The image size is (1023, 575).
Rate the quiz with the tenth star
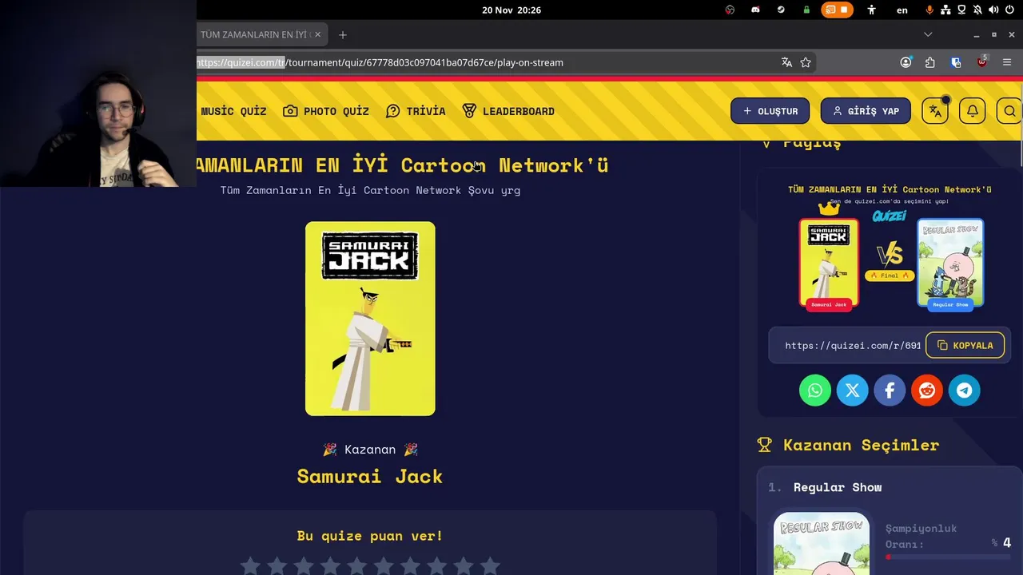tap(490, 566)
